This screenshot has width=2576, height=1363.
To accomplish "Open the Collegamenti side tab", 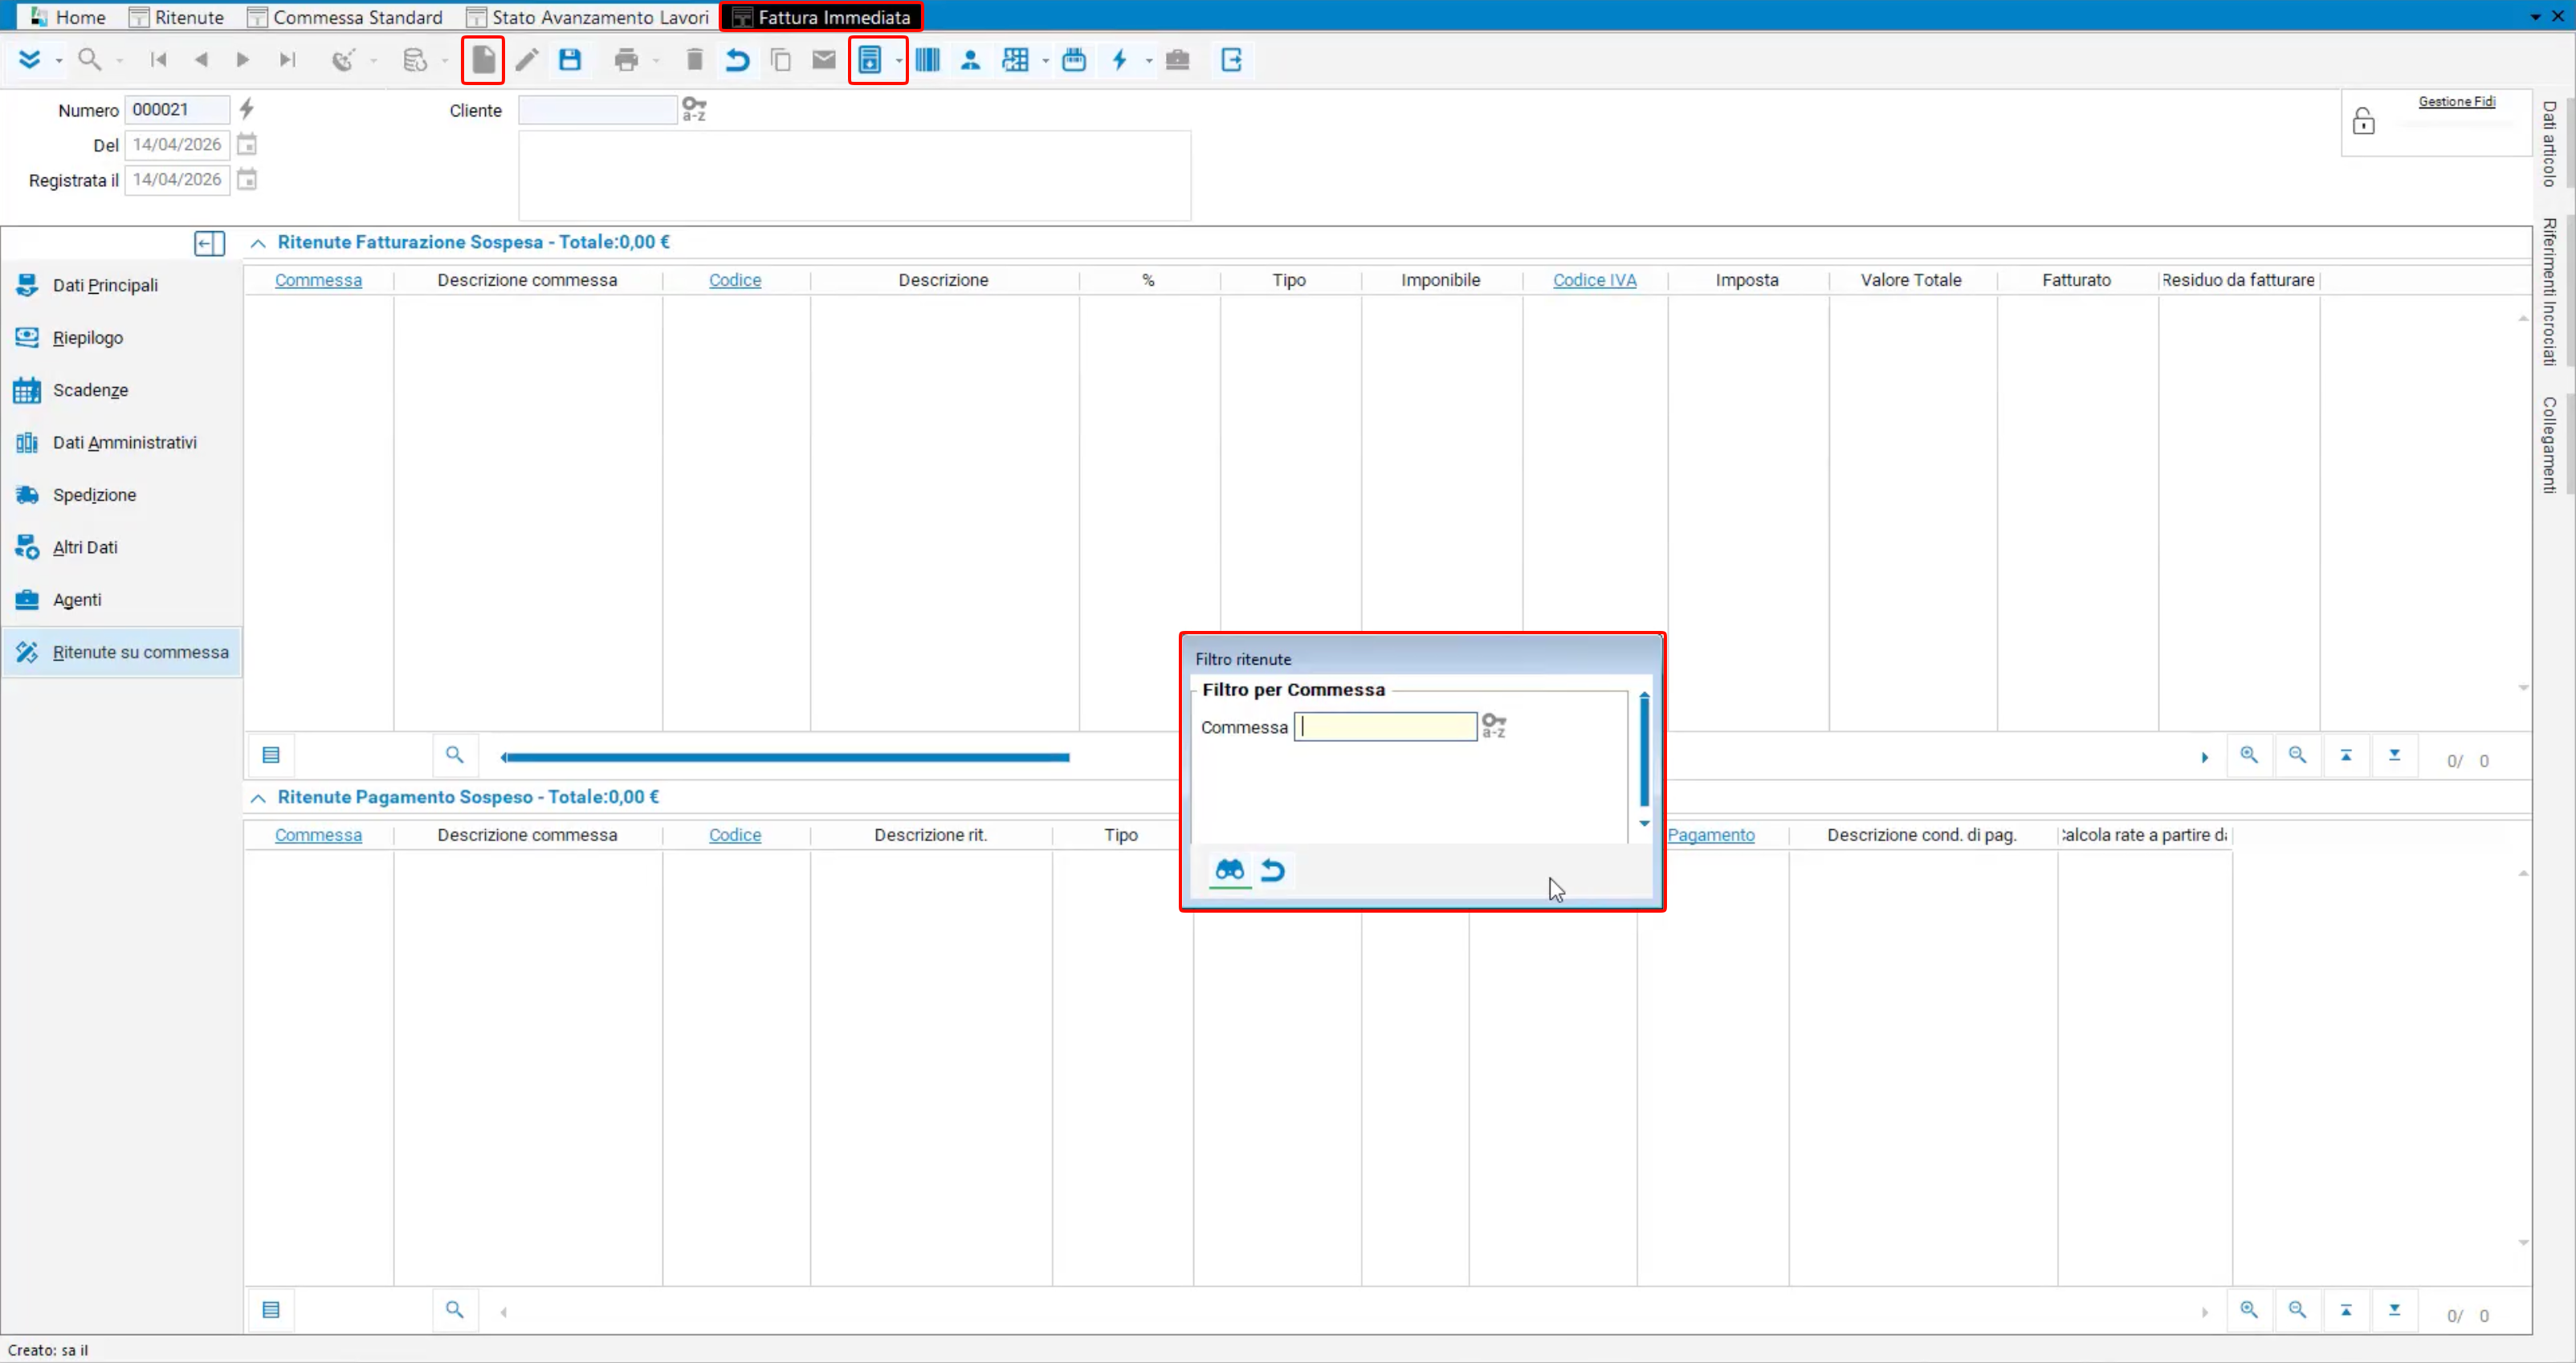I will click(2550, 445).
